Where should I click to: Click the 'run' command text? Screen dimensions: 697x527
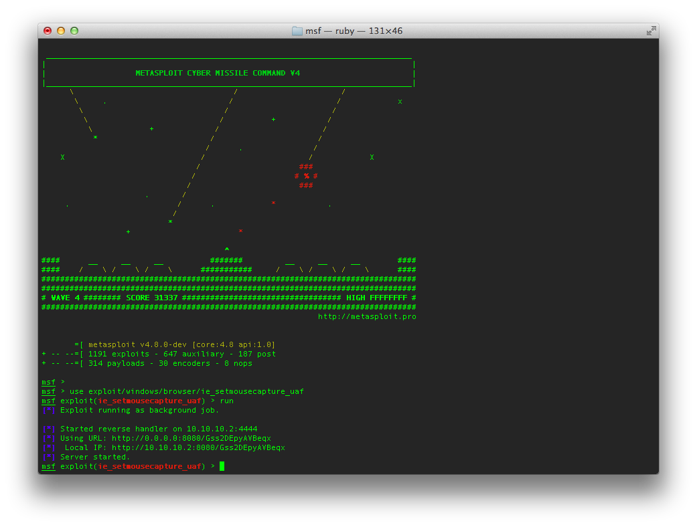[x=227, y=401]
